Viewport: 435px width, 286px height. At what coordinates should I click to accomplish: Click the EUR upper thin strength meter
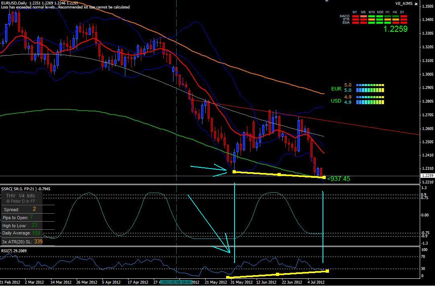pos(370,85)
